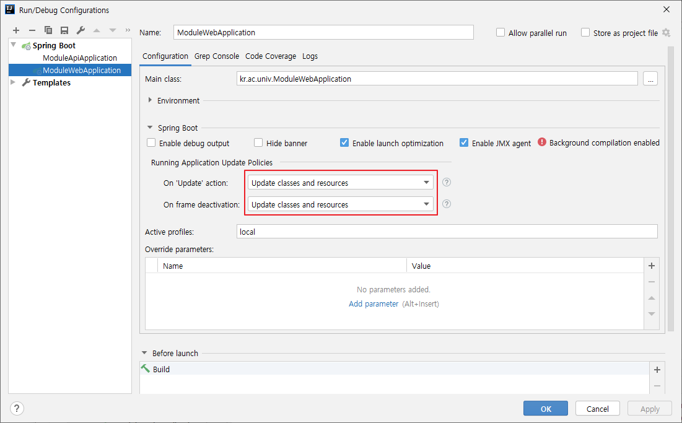Expand the Environment section

(x=151, y=100)
